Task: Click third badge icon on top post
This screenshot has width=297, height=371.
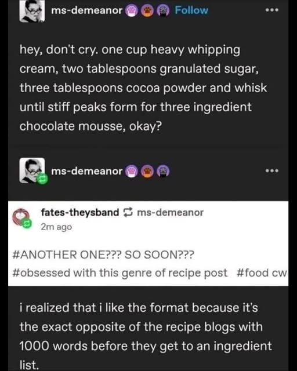Action: (x=163, y=11)
